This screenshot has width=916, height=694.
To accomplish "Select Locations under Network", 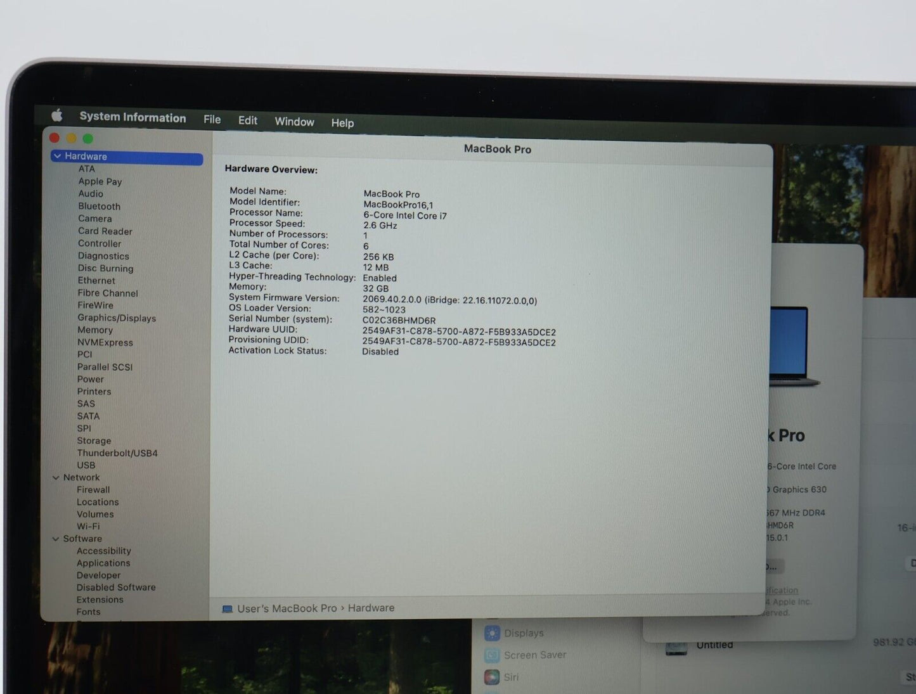I will tap(98, 502).
